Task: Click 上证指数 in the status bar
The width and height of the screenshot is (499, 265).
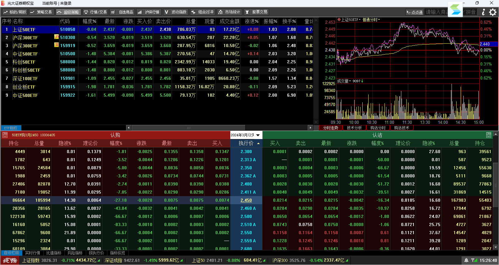Action: 31,260
